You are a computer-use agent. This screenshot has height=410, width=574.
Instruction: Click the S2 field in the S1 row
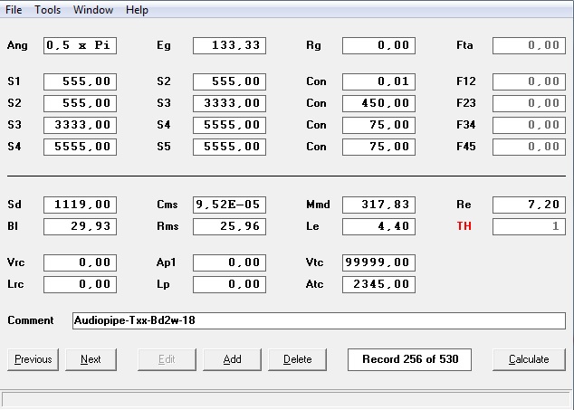click(230, 81)
